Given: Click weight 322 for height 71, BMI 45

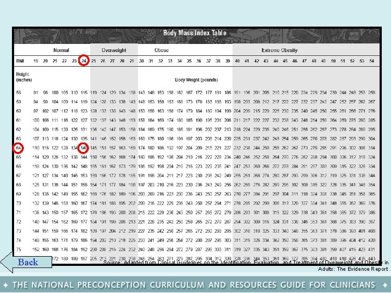Looking at the screenshot, I should [285, 212].
